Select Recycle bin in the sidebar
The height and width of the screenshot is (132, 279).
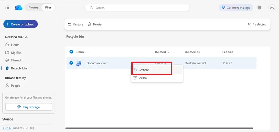click(x=16, y=68)
